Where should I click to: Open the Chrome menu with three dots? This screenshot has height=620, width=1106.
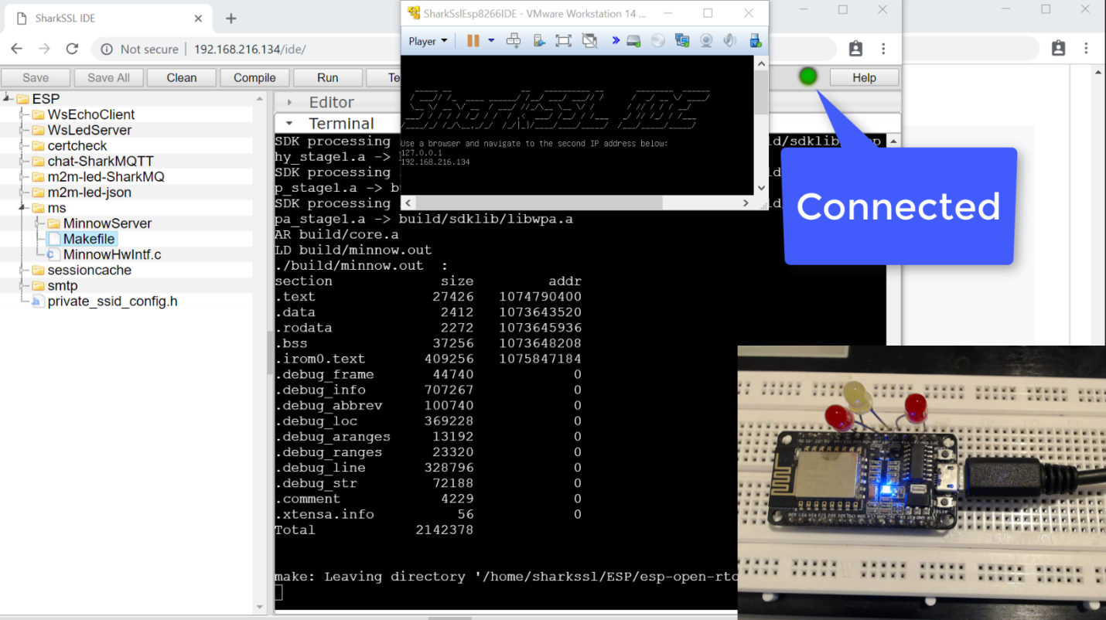pos(884,48)
